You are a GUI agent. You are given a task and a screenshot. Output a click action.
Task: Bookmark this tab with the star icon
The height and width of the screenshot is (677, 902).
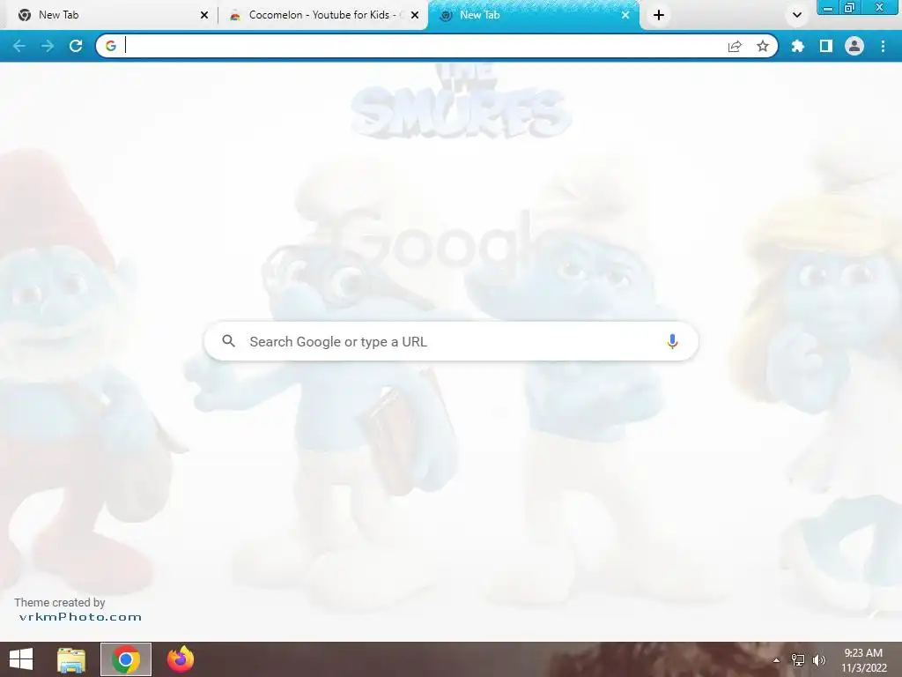[x=763, y=46]
